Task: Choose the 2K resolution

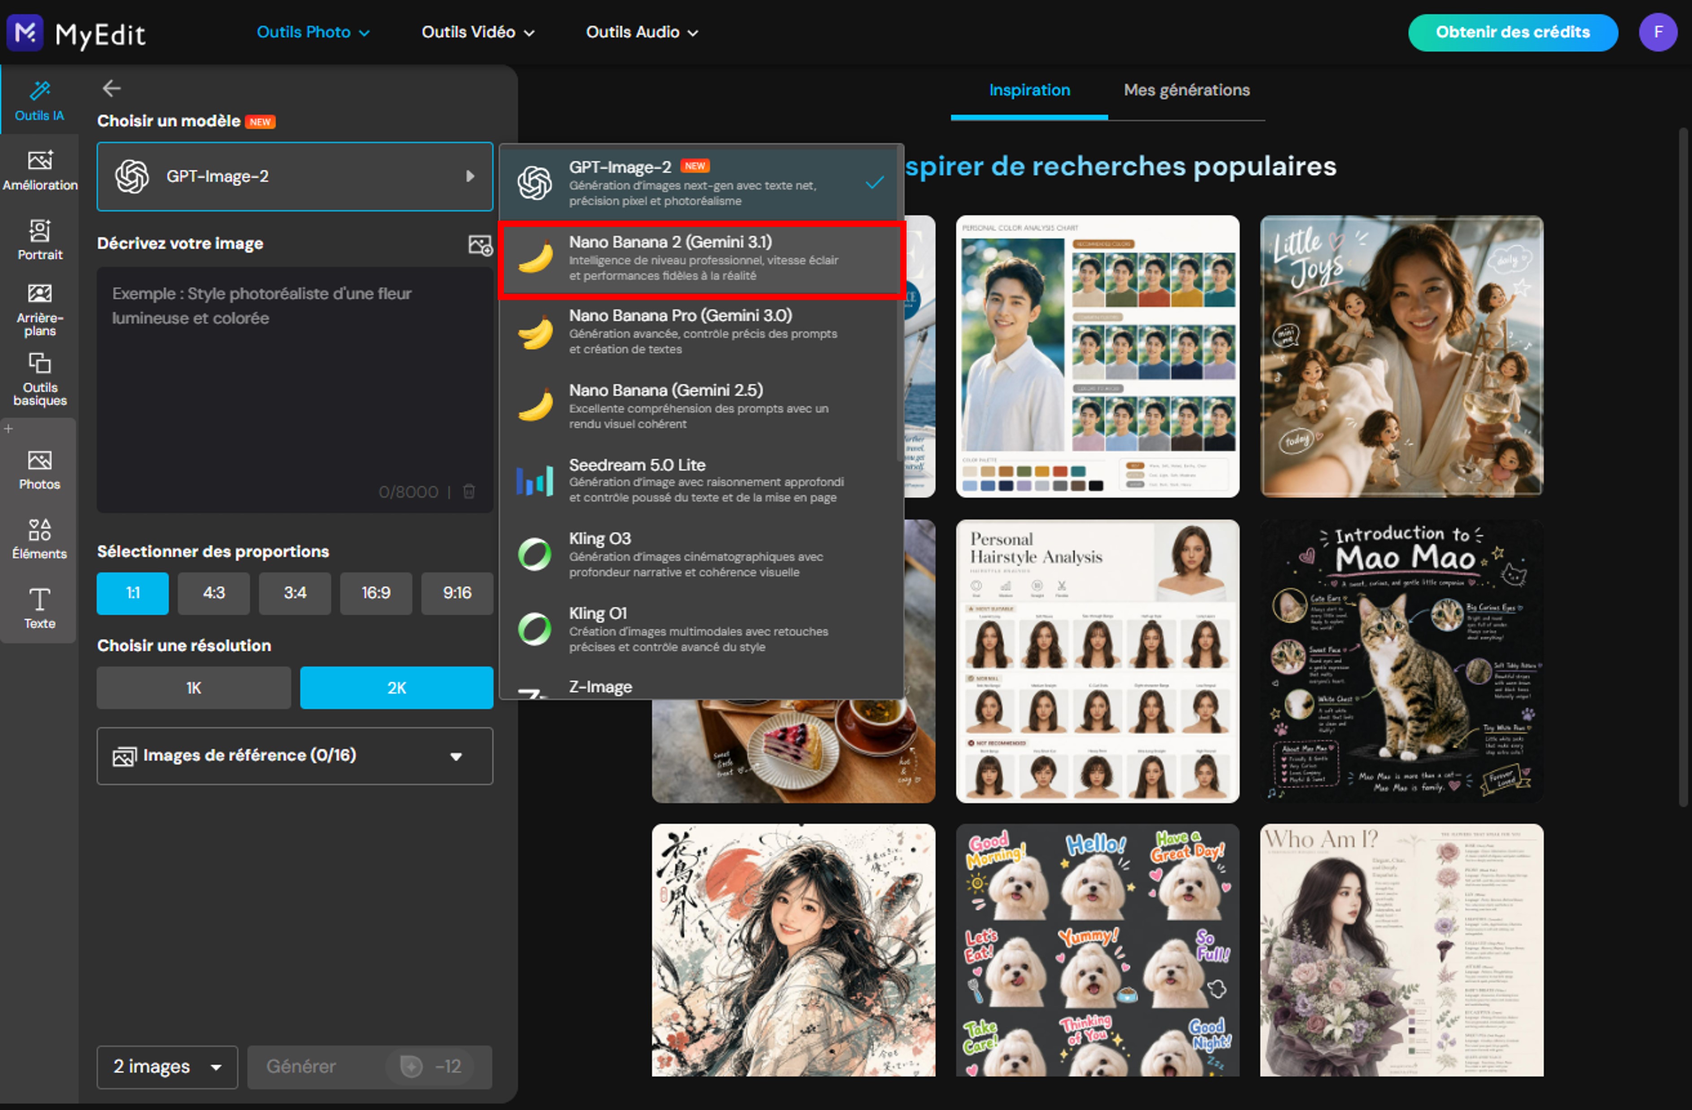Action: [397, 688]
